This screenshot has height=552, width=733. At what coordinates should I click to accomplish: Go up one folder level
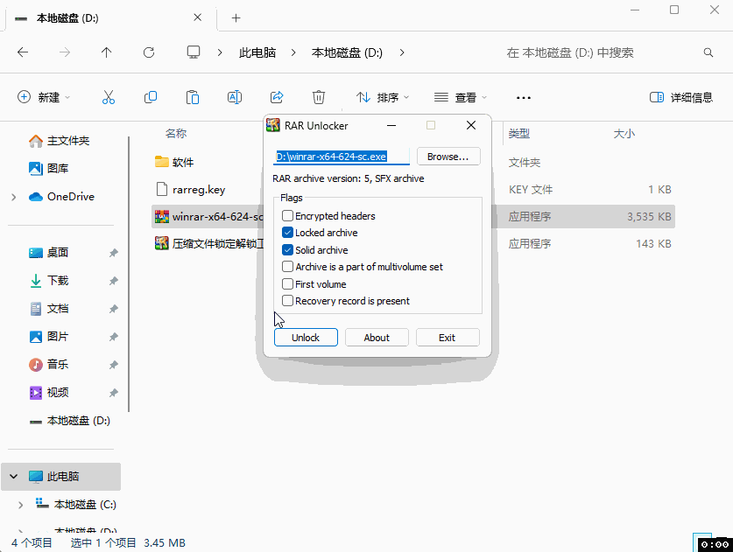click(x=107, y=52)
